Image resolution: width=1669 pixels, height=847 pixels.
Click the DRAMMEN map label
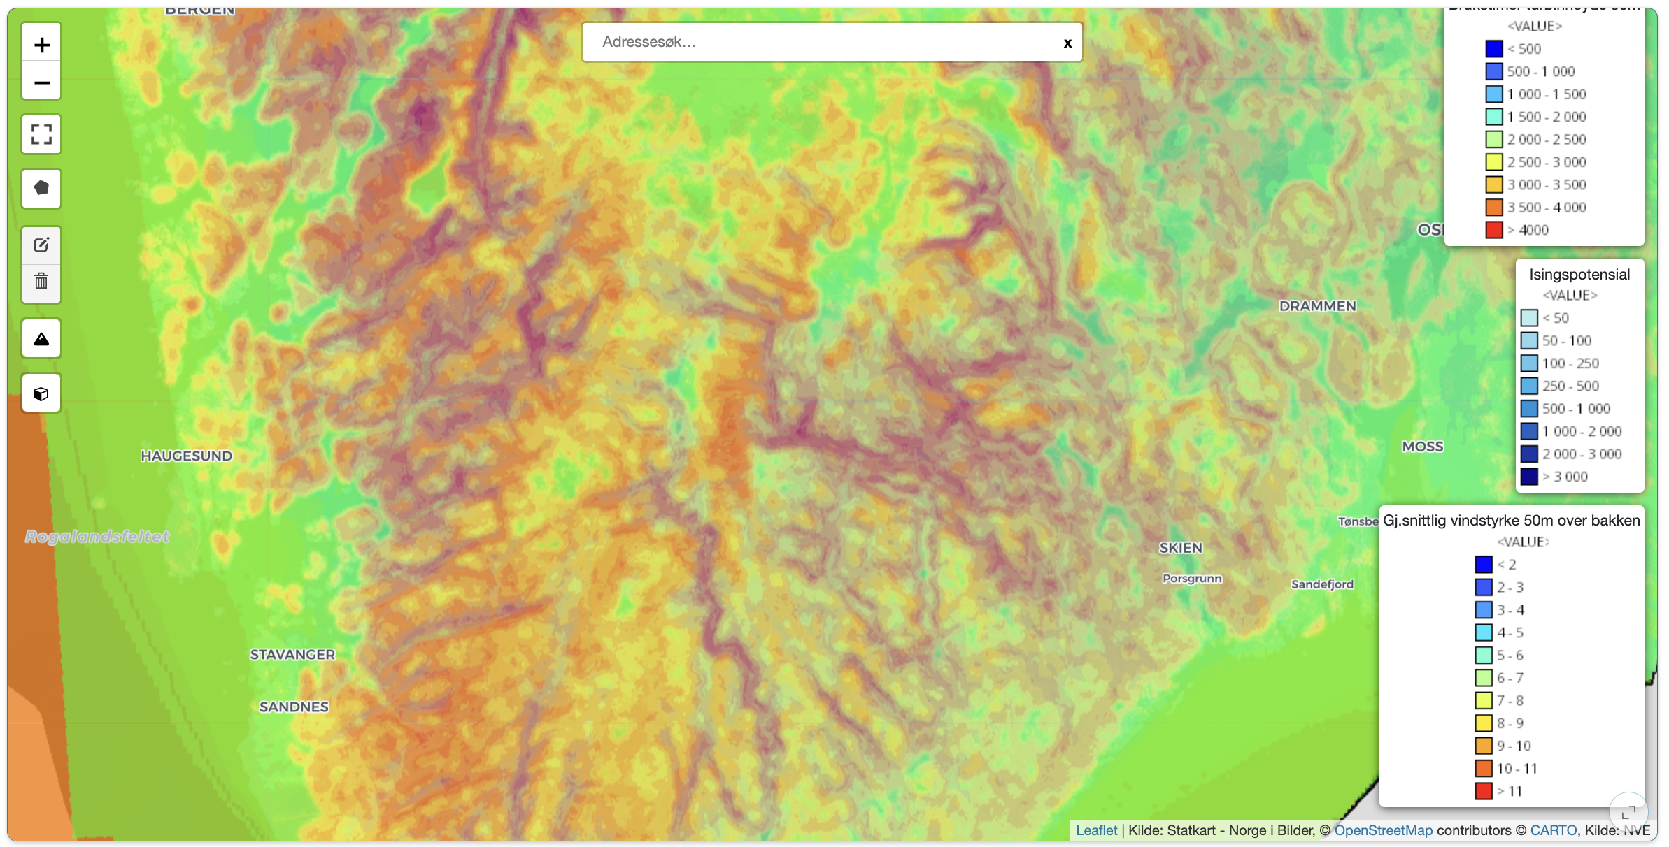pyautogui.click(x=1317, y=306)
